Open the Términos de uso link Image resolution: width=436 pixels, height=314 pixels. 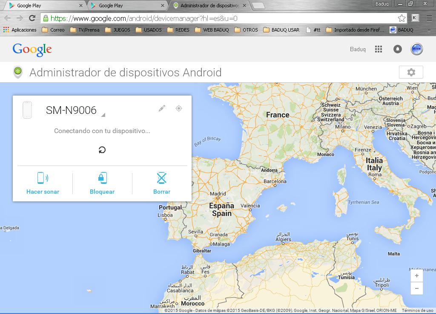(417, 311)
